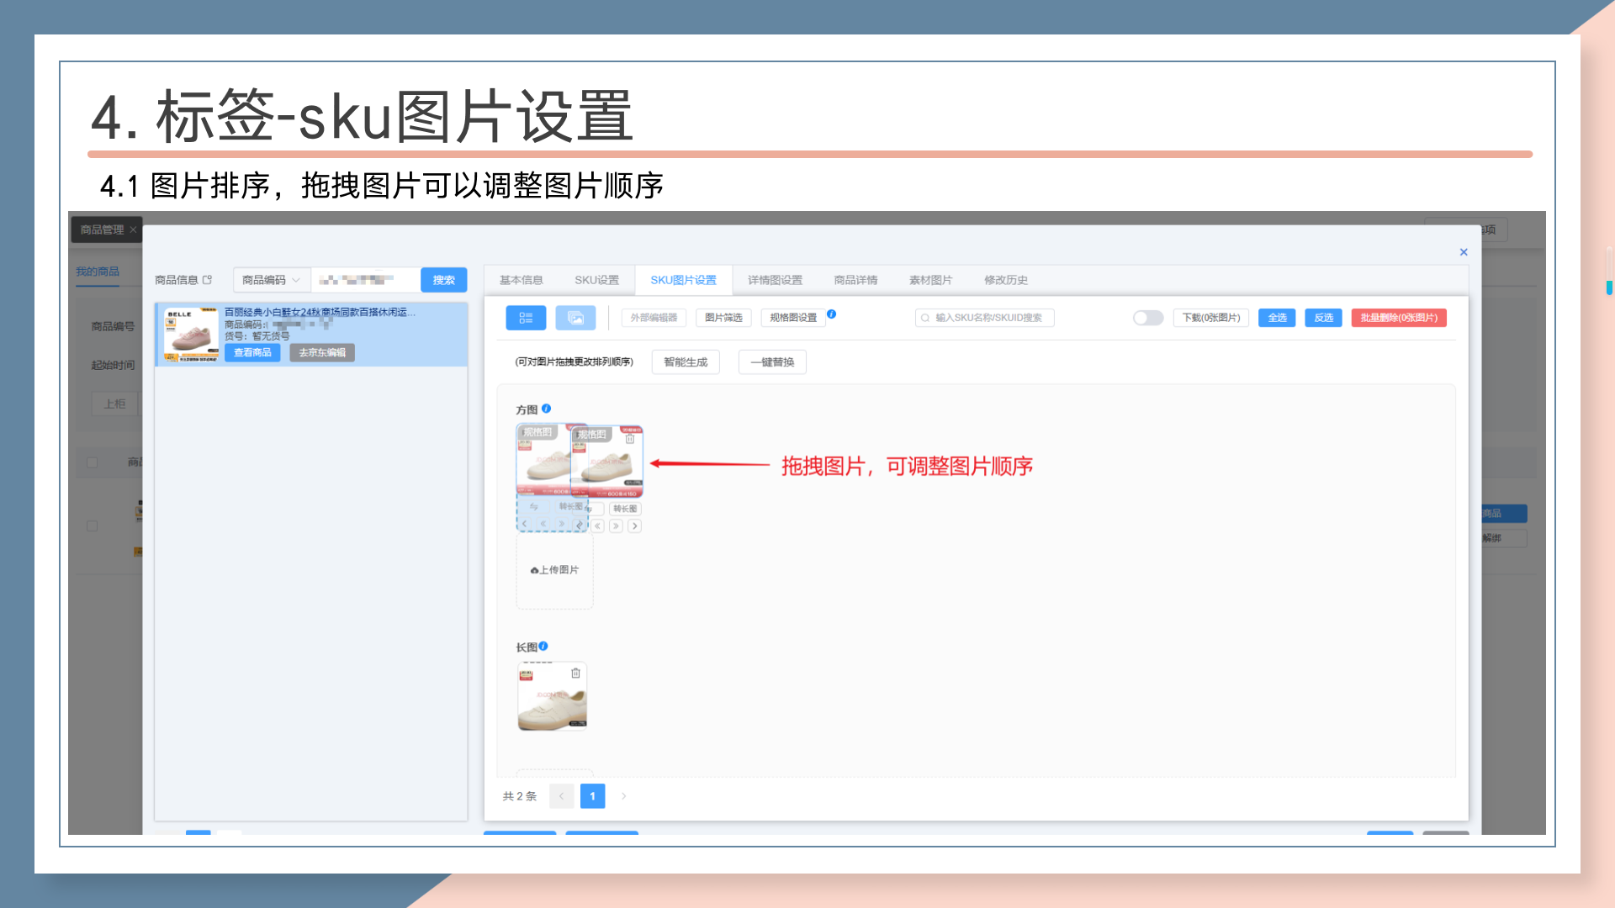Screen dimensions: 1615x908
Task: Go to previous page pagination arrow
Action: click(x=561, y=796)
